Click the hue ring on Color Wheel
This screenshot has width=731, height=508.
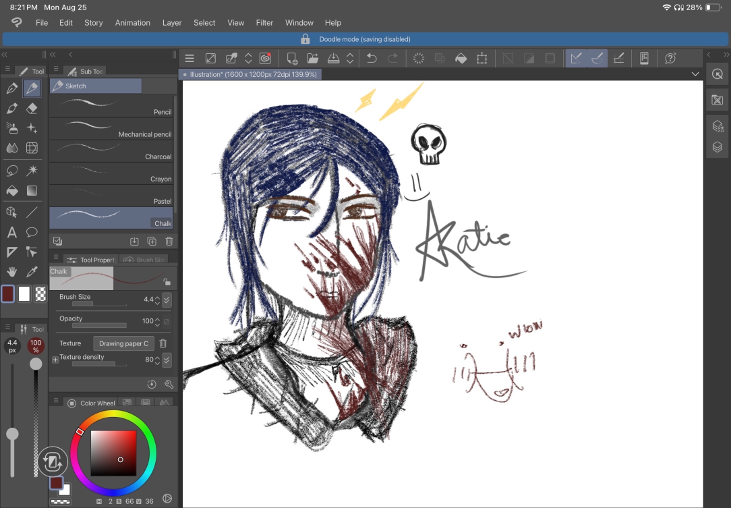point(113,414)
